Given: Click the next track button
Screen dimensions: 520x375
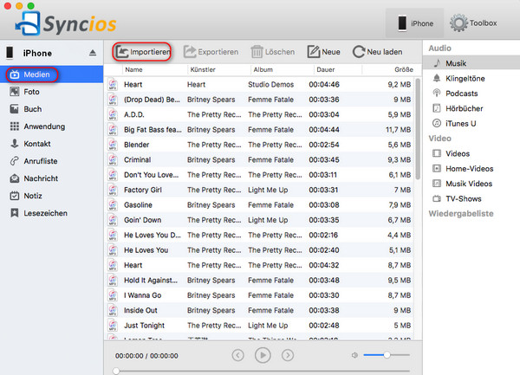Looking at the screenshot, I should click(x=288, y=355).
